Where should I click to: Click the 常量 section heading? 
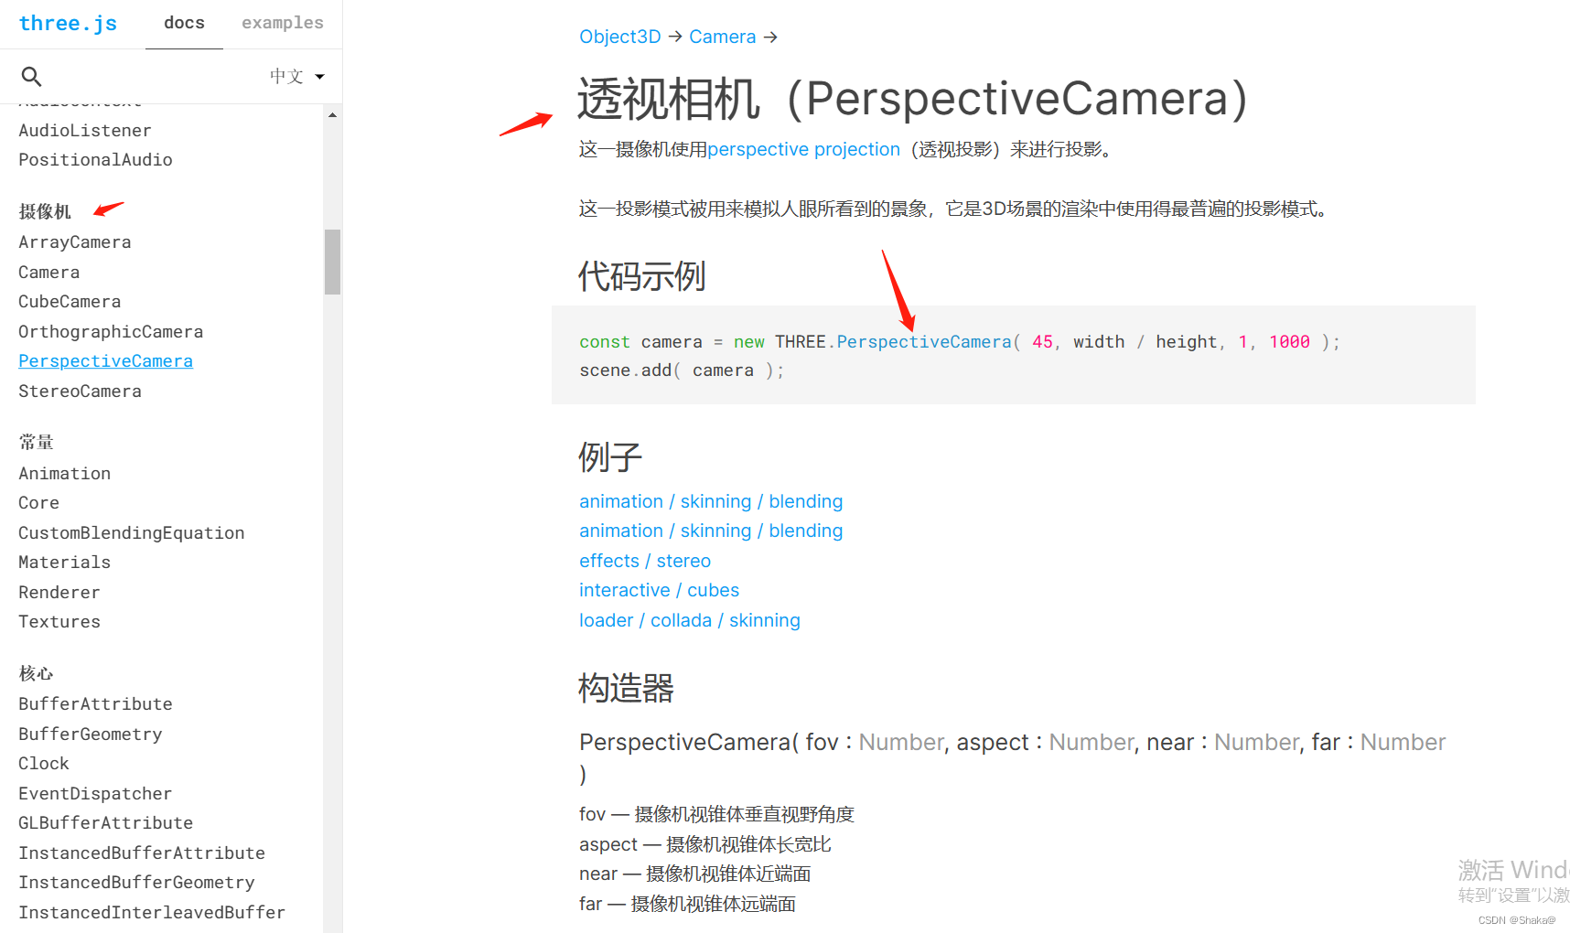[x=37, y=443]
